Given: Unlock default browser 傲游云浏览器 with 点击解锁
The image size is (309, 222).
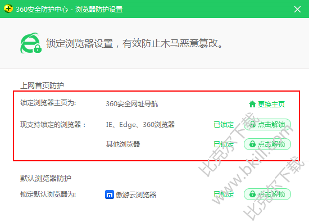Looking at the screenshot, I should [267, 194].
